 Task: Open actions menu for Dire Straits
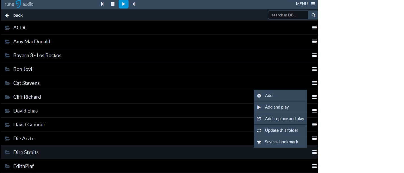pyautogui.click(x=314, y=152)
